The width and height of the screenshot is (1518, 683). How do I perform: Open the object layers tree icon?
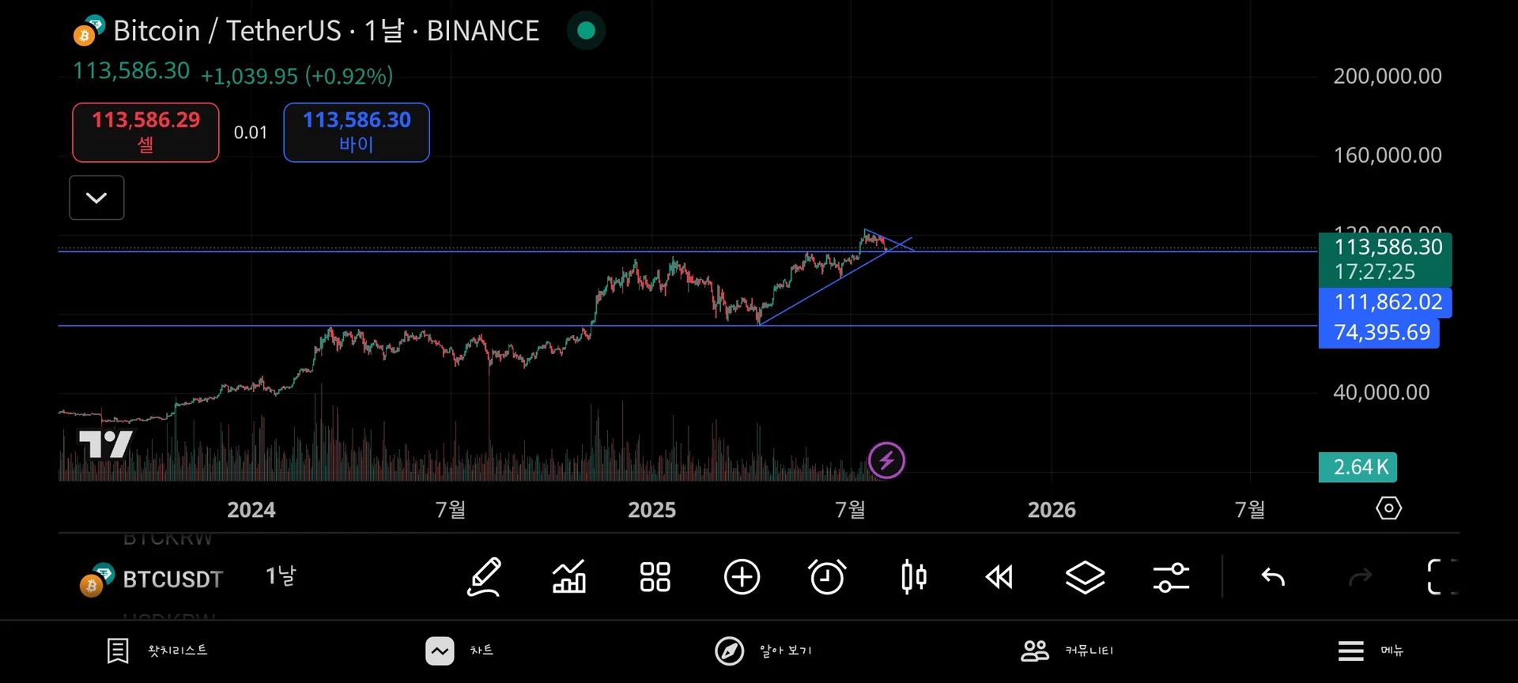pyautogui.click(x=1085, y=577)
